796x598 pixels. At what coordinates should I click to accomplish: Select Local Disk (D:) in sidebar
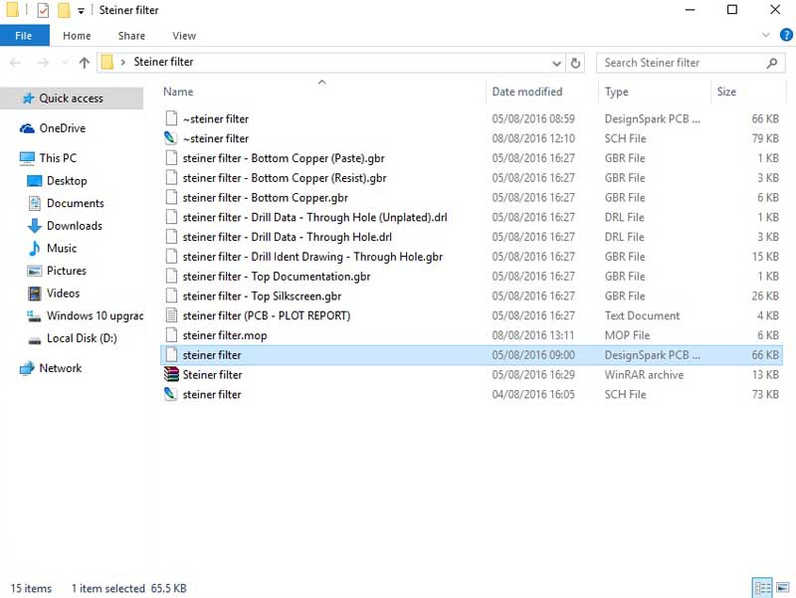tap(82, 338)
